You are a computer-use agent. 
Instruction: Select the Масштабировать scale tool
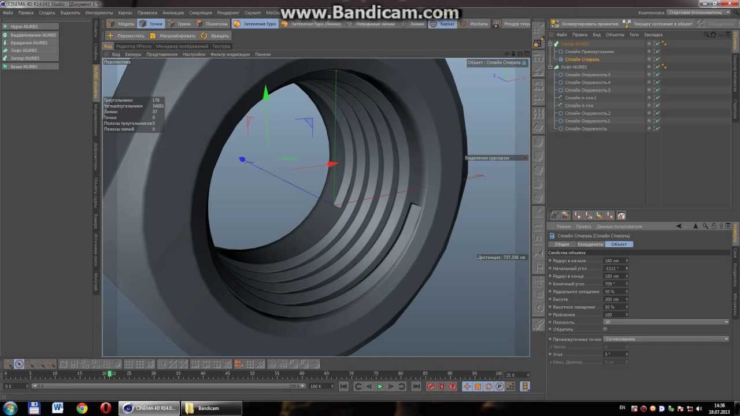tap(173, 36)
